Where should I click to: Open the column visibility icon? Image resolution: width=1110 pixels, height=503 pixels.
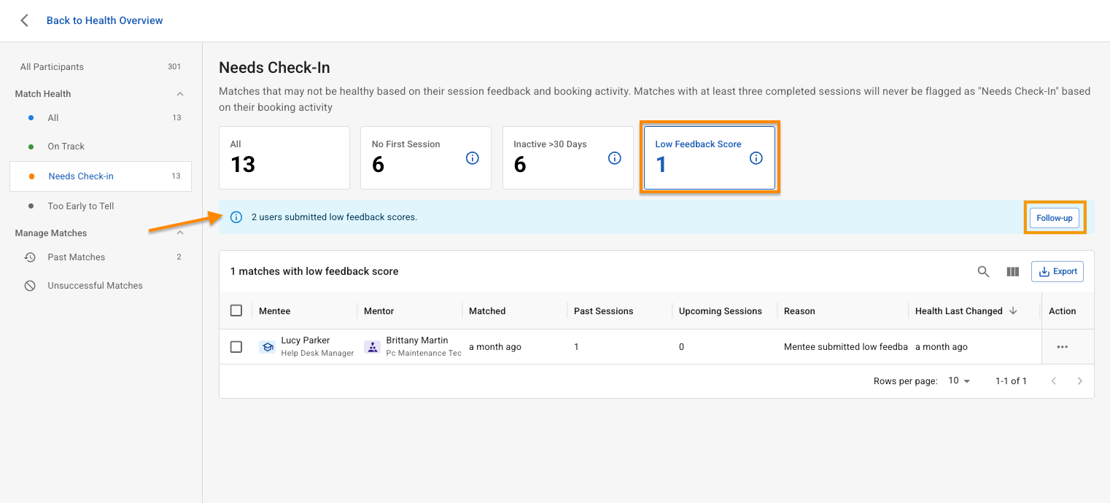click(1012, 272)
